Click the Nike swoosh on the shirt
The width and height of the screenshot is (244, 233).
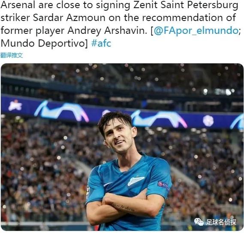pyautogui.click(x=108, y=184)
